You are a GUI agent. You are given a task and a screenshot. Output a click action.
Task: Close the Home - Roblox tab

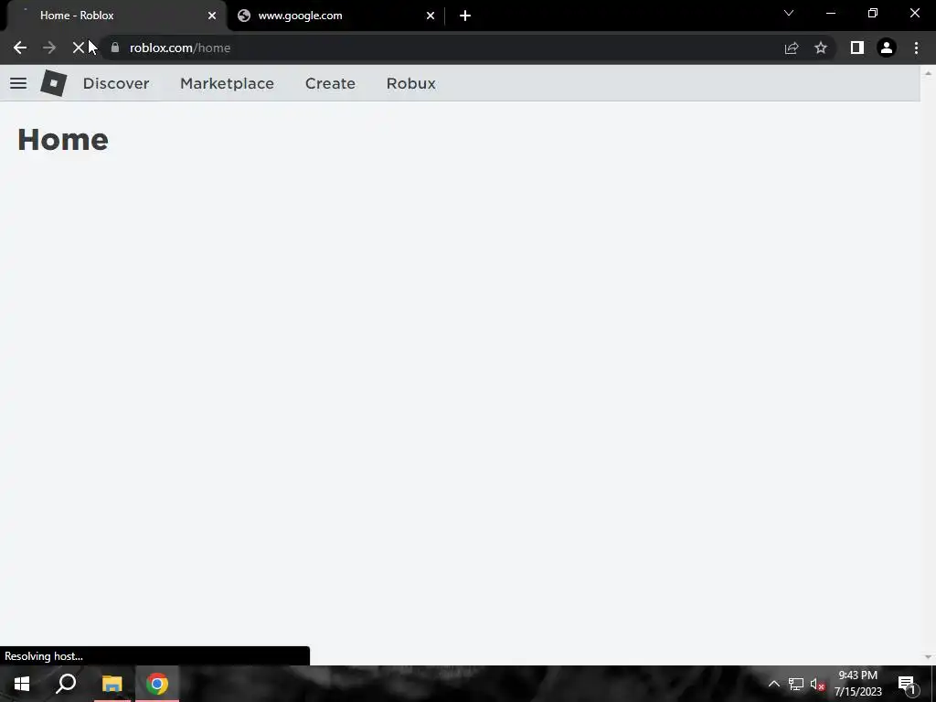[x=212, y=16]
